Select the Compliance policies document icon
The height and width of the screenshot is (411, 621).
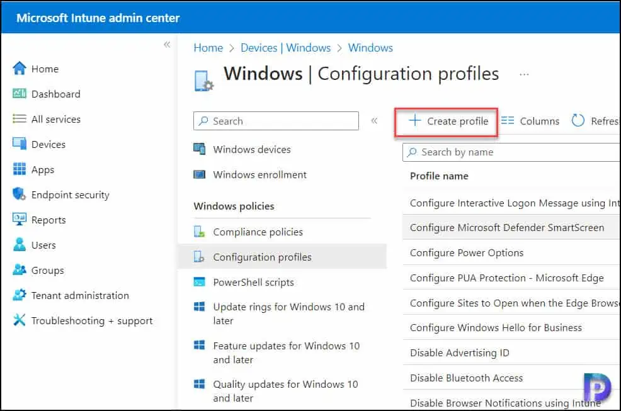click(x=199, y=232)
